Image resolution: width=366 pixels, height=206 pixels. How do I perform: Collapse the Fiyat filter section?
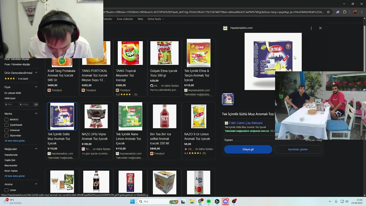[36, 87]
